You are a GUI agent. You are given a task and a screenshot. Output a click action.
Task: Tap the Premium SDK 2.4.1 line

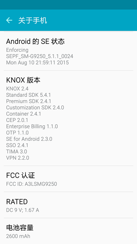28,101
